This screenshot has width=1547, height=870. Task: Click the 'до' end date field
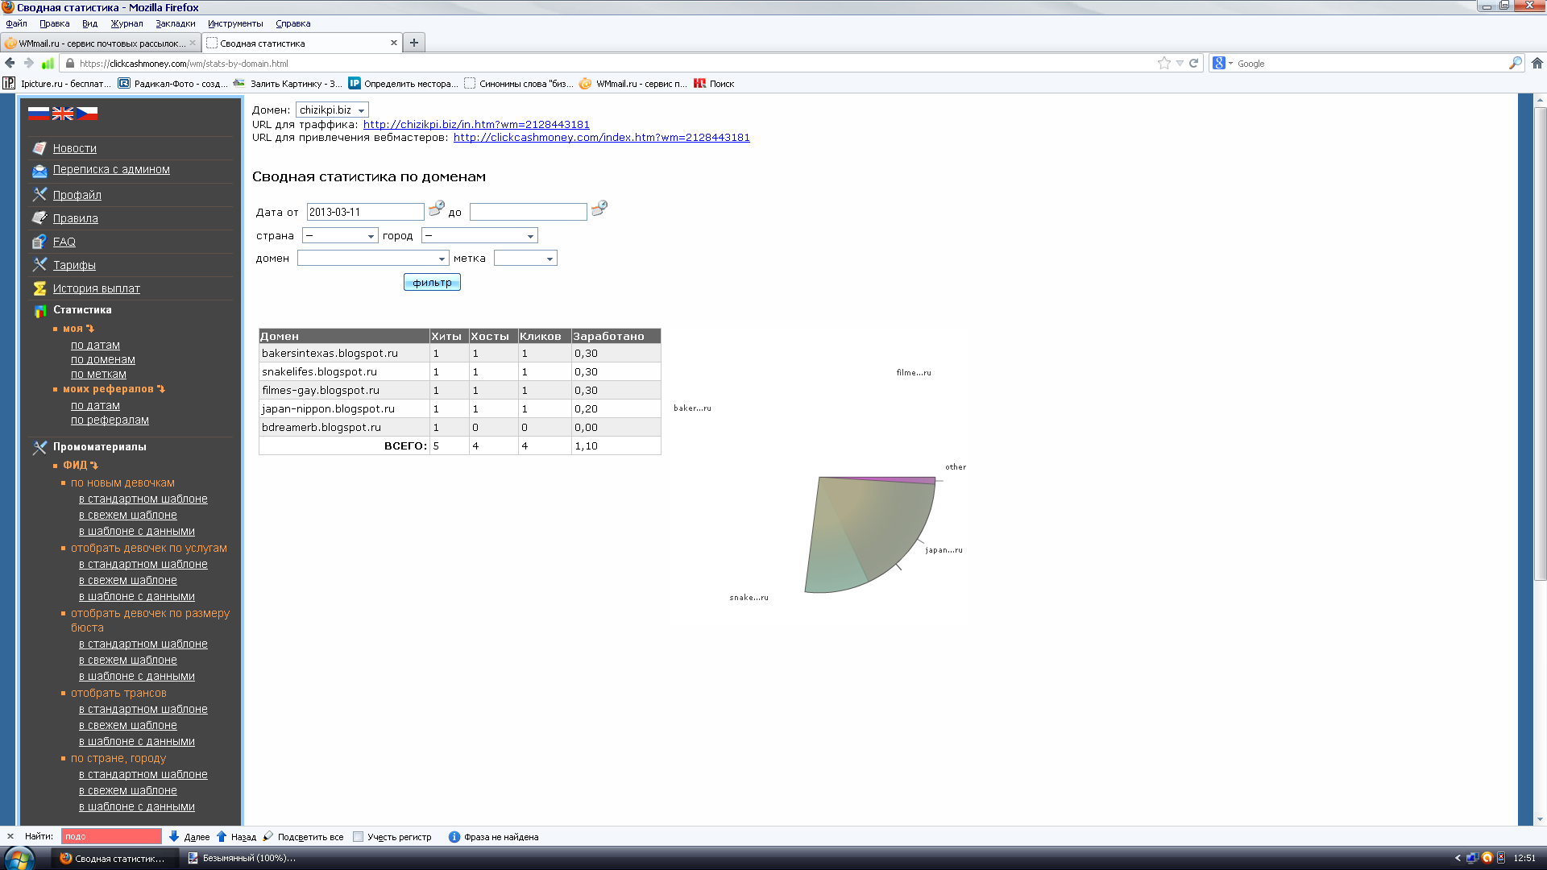(528, 212)
